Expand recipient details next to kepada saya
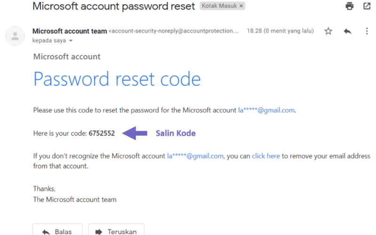This screenshot has height=235, width=376. 71,41
